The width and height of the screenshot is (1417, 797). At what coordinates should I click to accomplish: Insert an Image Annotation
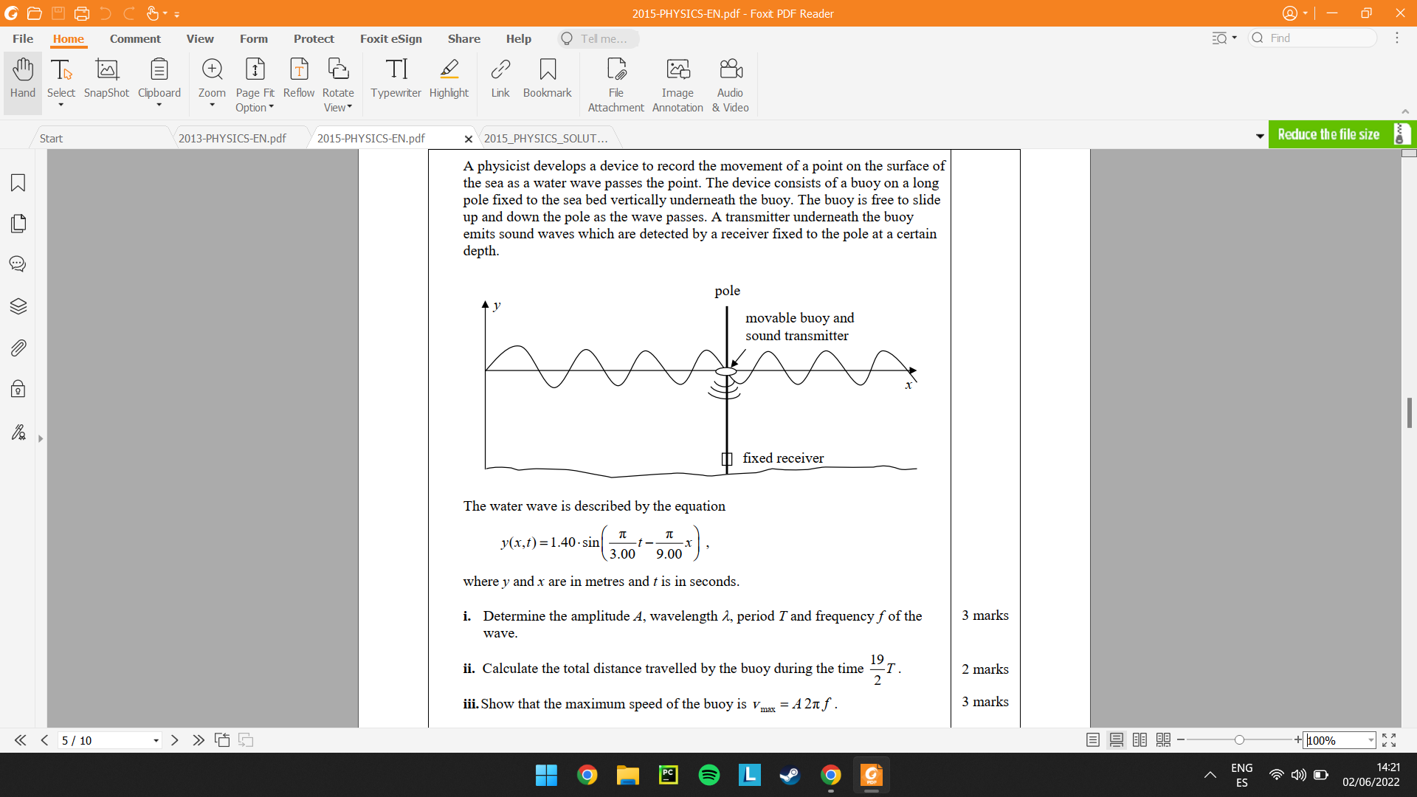678,80
